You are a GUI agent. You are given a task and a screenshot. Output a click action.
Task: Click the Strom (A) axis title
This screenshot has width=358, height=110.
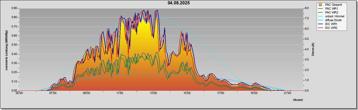pos(313,50)
